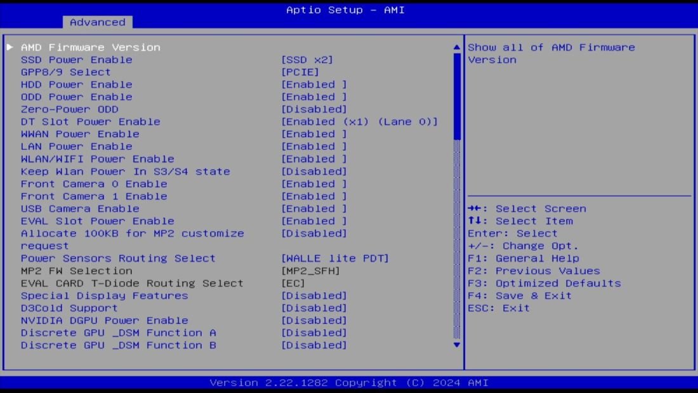Select EVAL Slot Power Enable label
The height and width of the screenshot is (393, 698).
click(98, 221)
